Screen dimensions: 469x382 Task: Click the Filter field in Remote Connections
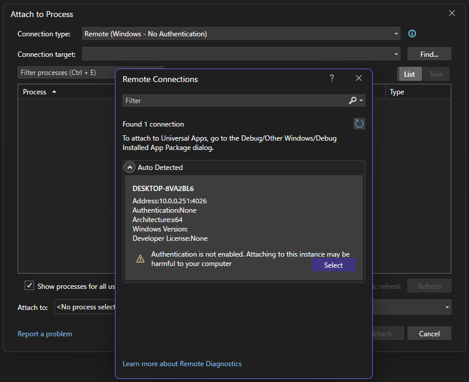[235, 101]
